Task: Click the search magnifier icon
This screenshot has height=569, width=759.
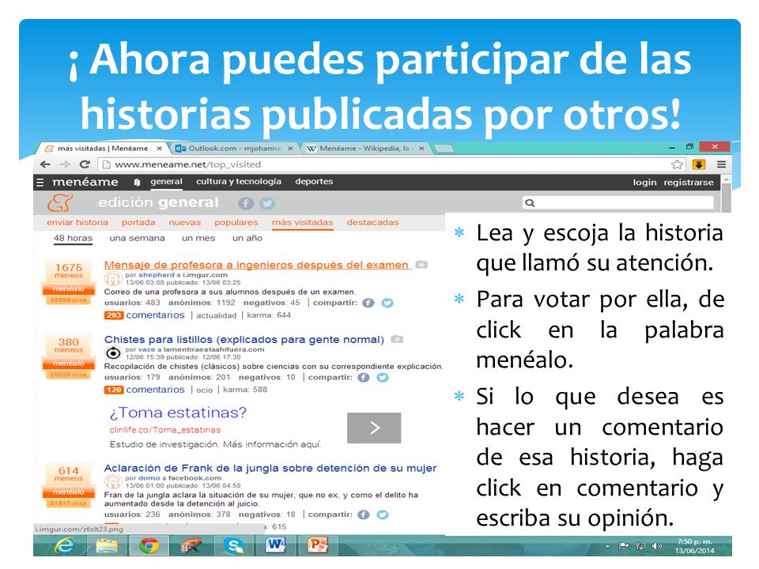Action: pos(530,203)
